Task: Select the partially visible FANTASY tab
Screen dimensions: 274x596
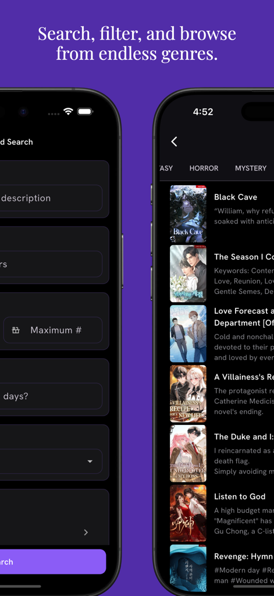Action: point(166,168)
